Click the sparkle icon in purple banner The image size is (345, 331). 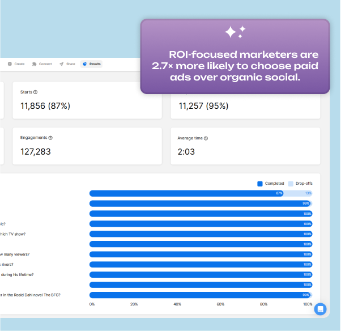coord(235,32)
